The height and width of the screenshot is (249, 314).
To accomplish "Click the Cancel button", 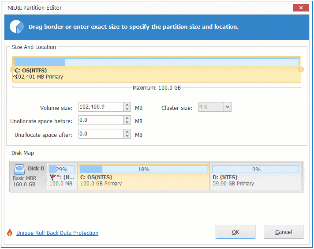I will pos(284,232).
